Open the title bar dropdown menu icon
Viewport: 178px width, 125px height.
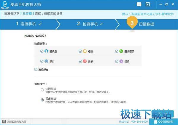[x=148, y=4]
